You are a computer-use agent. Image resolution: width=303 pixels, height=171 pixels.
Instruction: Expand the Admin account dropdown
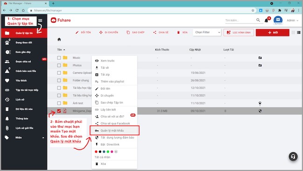(x=292, y=21)
